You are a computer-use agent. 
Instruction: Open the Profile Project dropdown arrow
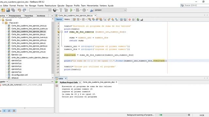click(88, 10)
